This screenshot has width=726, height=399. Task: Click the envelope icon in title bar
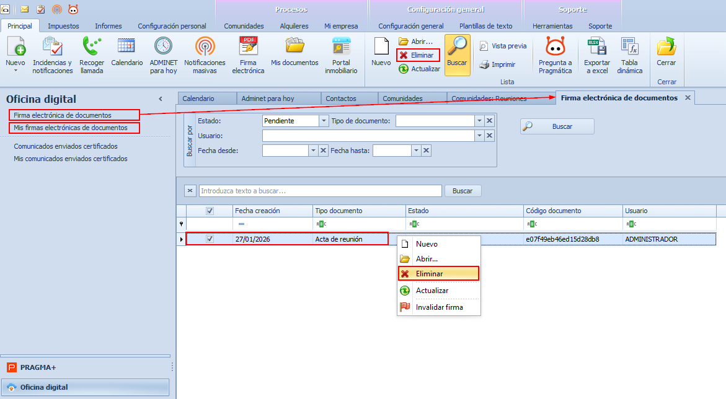coord(25,9)
